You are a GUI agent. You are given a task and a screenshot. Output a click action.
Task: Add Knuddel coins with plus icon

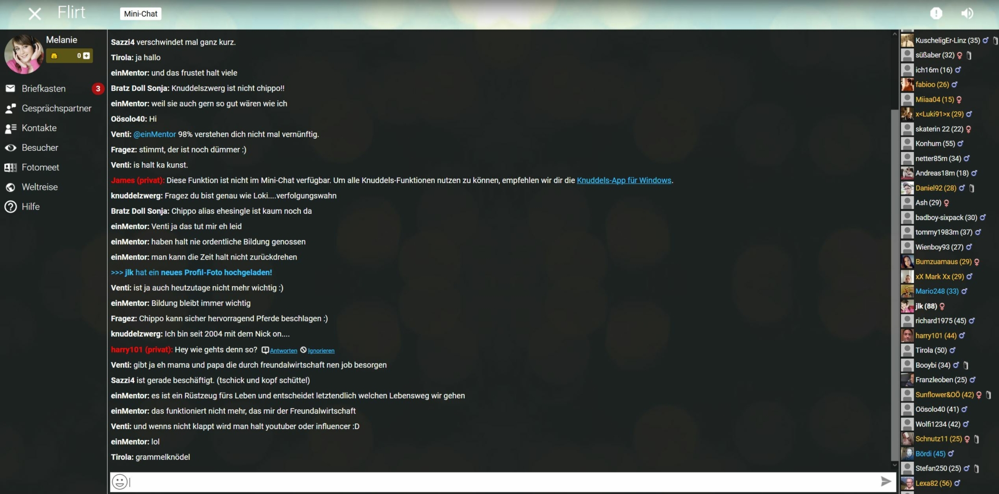tap(86, 56)
